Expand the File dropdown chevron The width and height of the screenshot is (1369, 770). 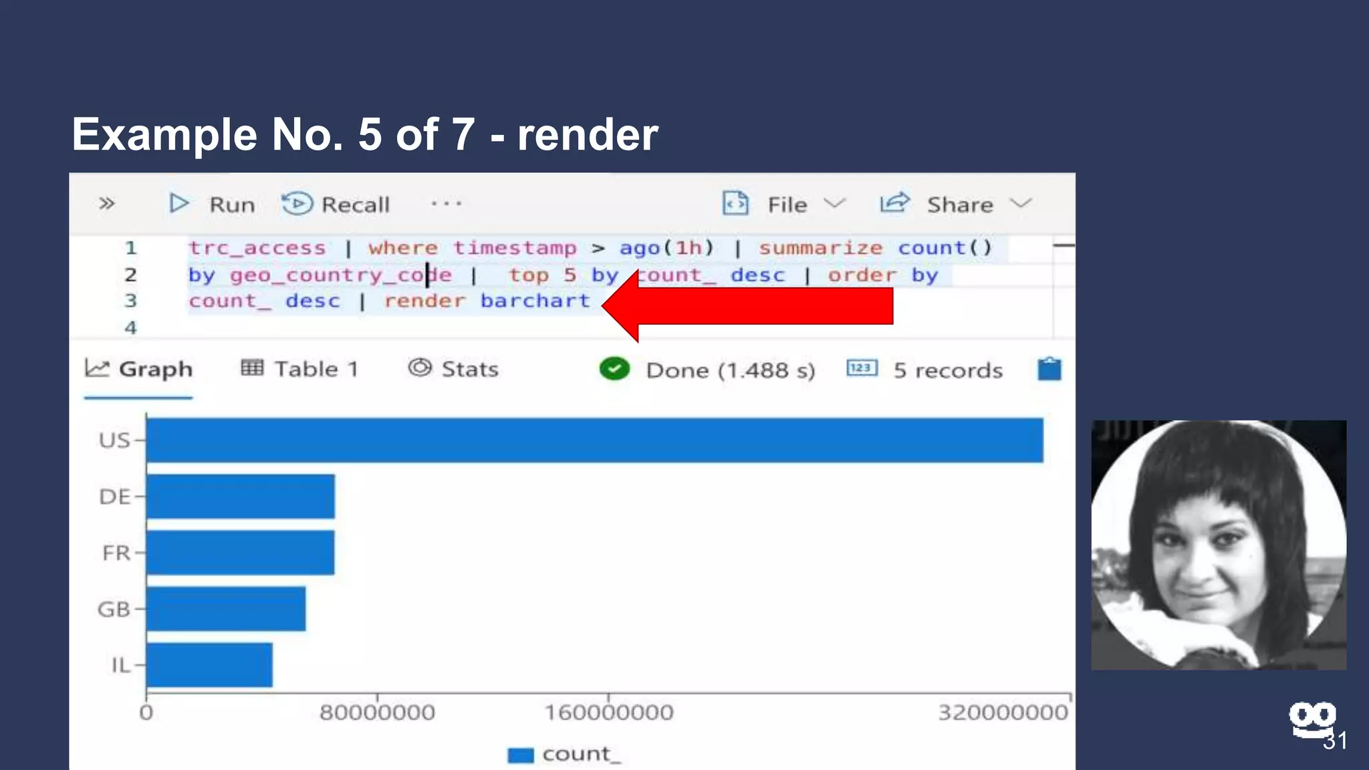pos(834,203)
